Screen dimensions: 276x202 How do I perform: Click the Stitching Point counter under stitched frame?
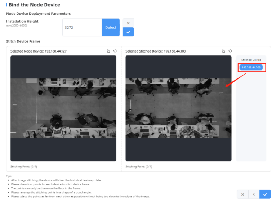139,167
